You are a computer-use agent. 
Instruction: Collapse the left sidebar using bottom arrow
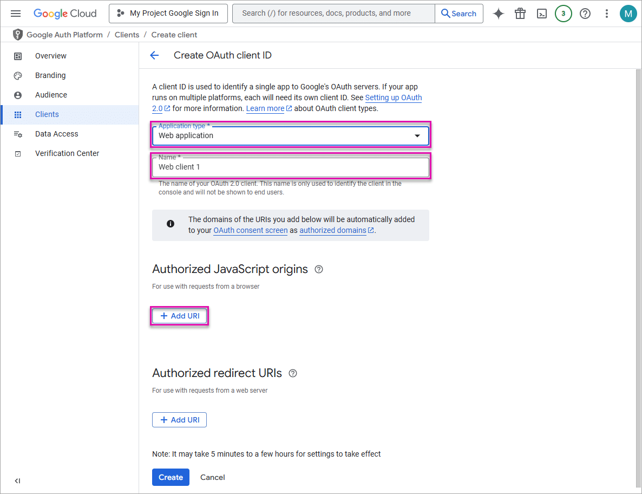[17, 480]
